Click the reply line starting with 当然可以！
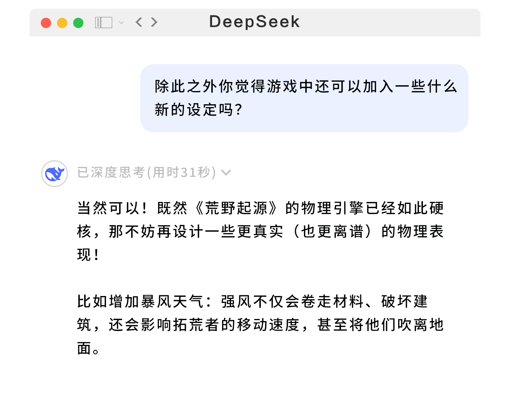 (x=260, y=209)
